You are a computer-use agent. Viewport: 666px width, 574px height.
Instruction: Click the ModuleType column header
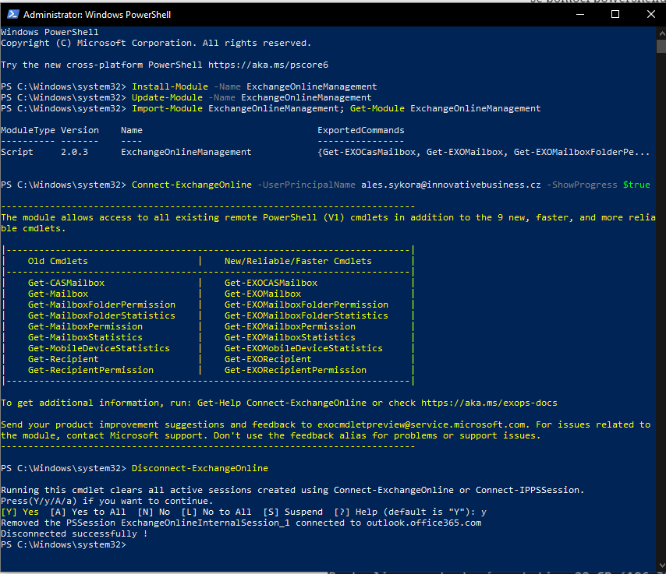28,130
